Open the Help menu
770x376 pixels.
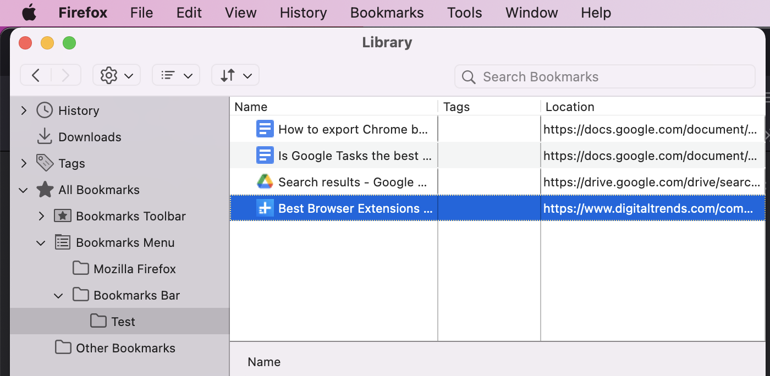(x=596, y=13)
